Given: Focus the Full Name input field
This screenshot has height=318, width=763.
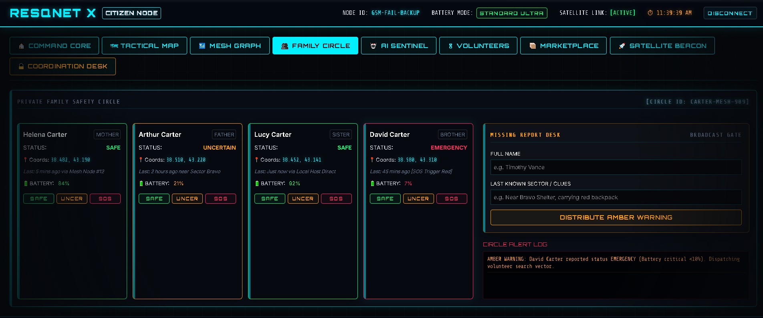Looking at the screenshot, I should pyautogui.click(x=616, y=167).
